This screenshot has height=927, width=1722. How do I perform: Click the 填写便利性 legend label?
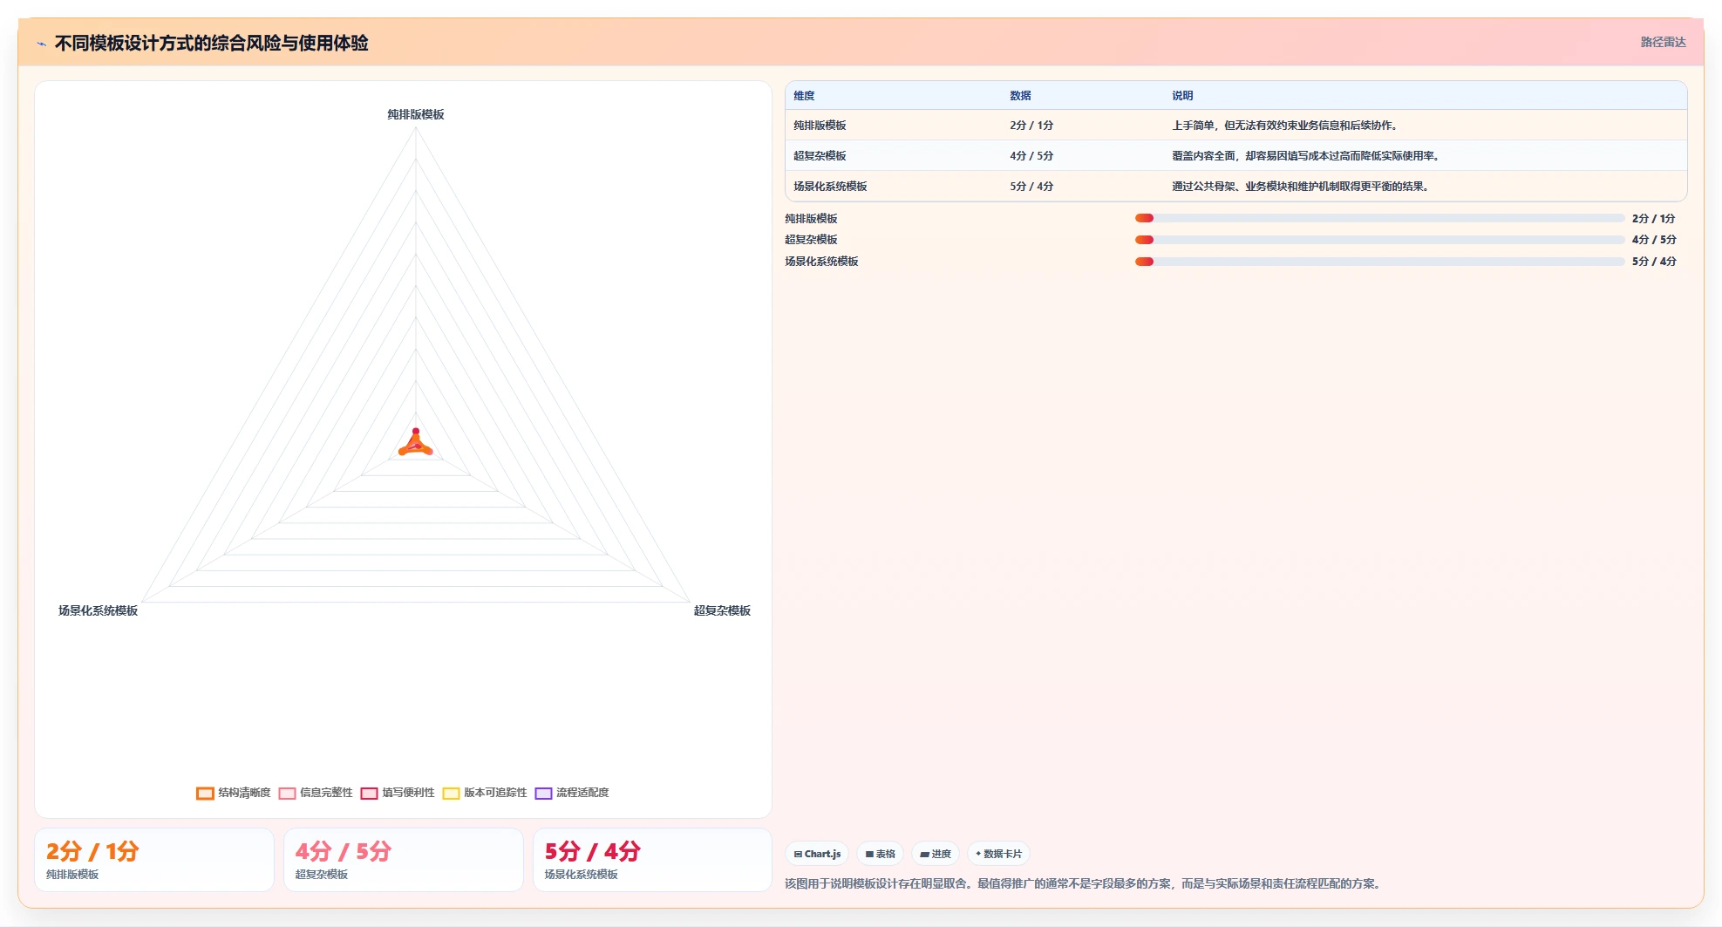click(408, 793)
